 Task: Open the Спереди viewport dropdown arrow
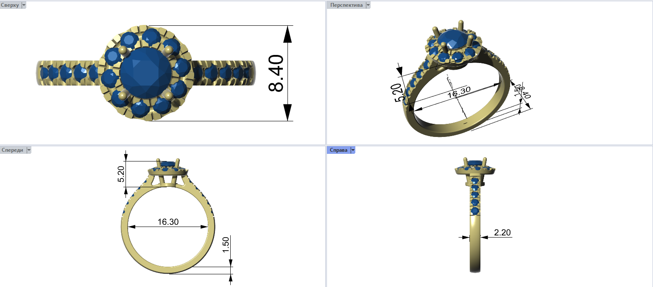[29, 150]
